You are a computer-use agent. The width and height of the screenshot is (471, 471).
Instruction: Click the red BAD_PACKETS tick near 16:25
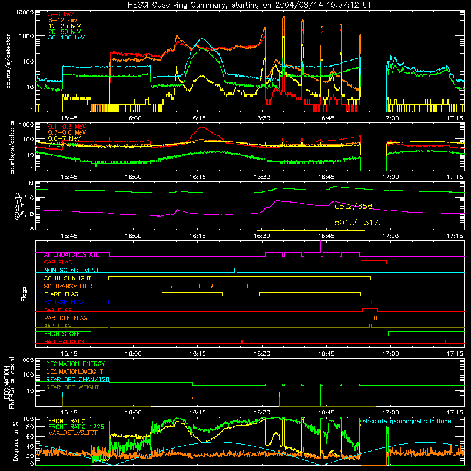242,341
